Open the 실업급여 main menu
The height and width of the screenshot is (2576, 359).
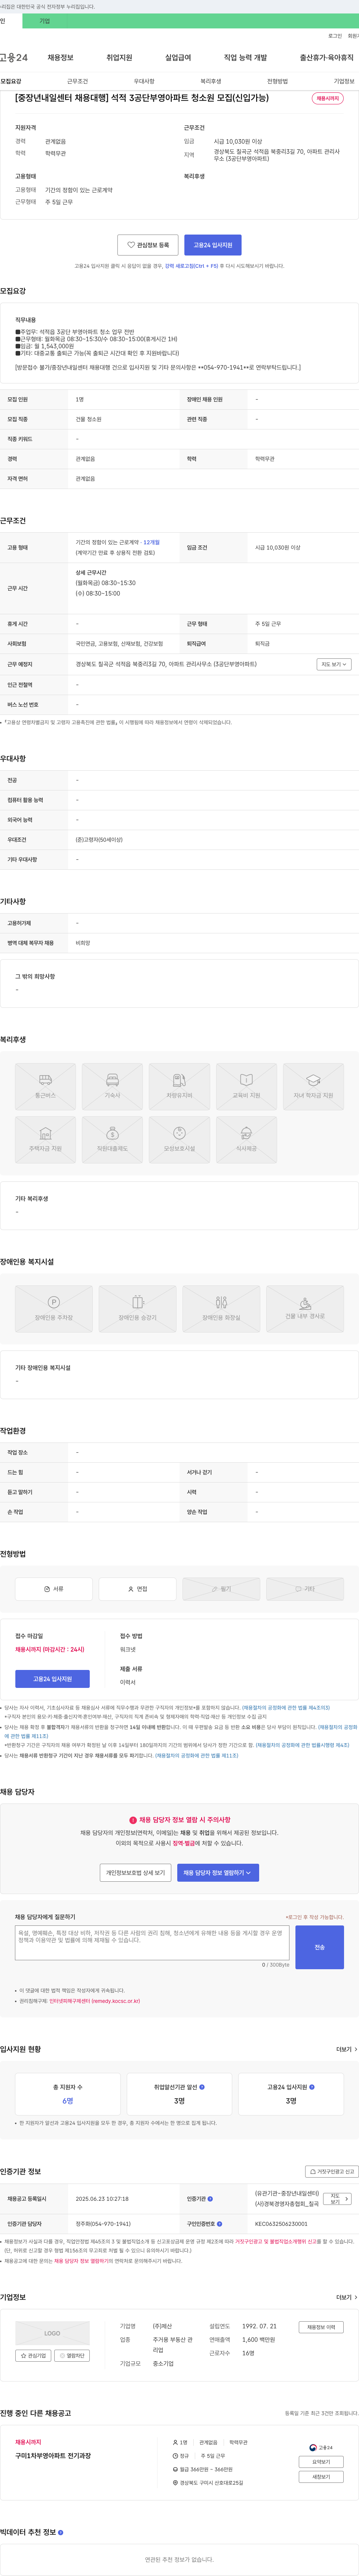pos(178,58)
